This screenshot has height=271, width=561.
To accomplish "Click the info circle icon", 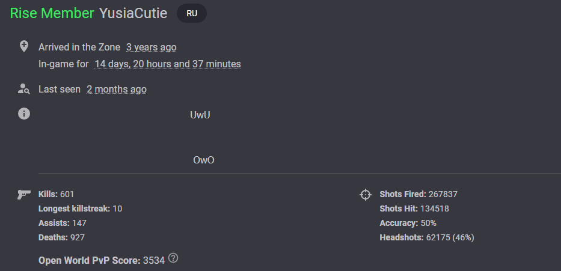I will (24, 114).
